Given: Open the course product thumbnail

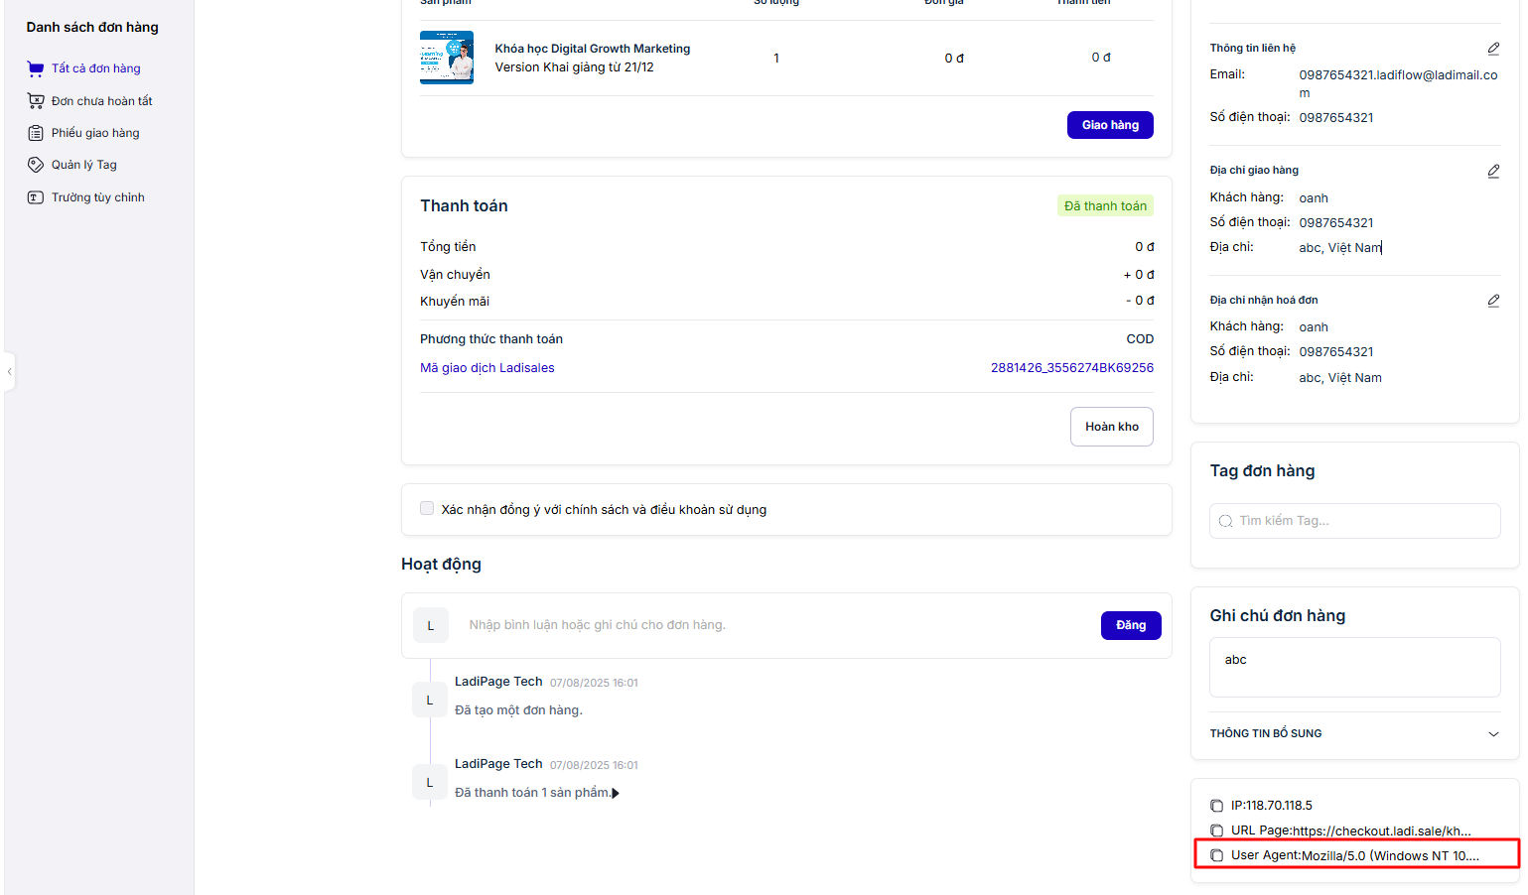Looking at the screenshot, I should (447, 58).
